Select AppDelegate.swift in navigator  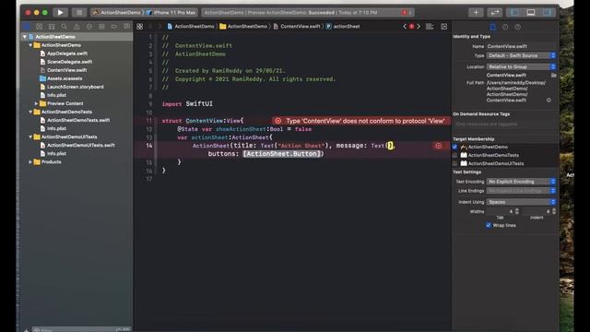coord(67,53)
